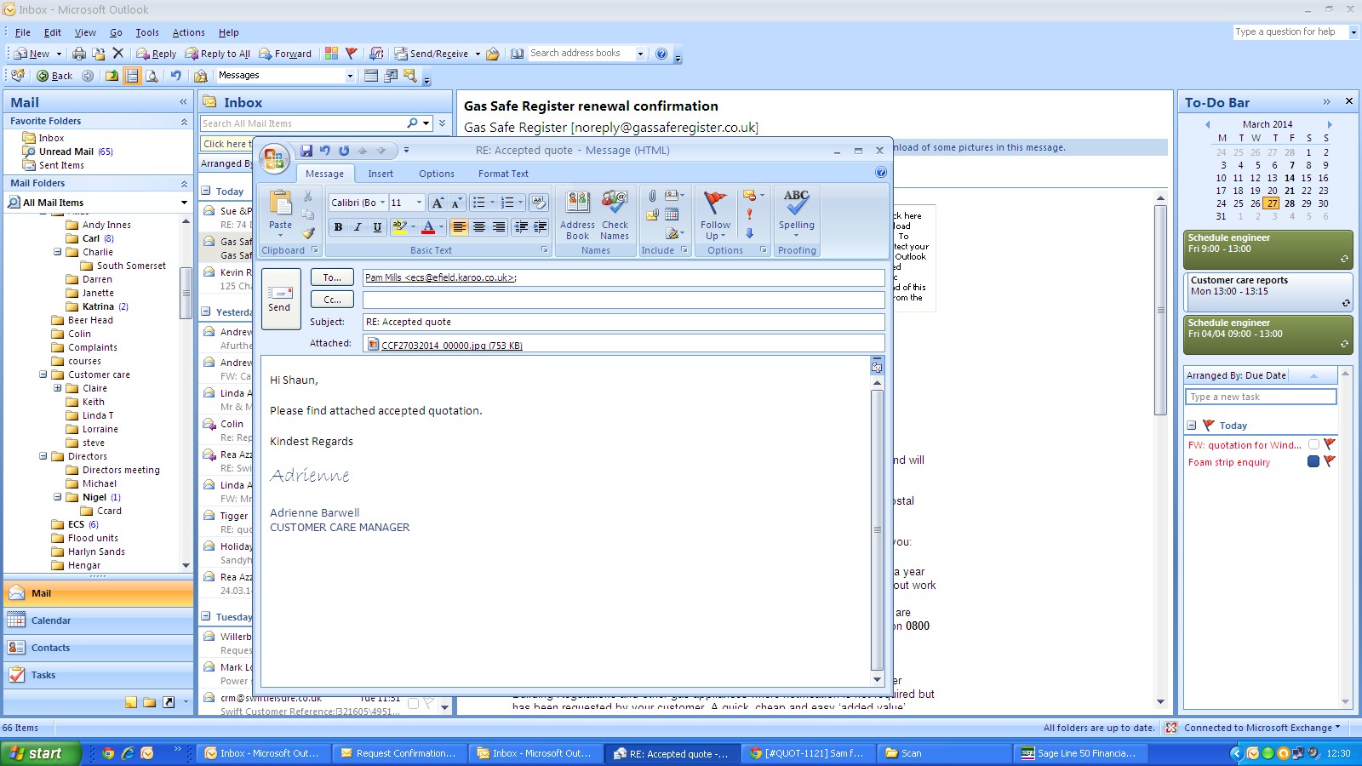The image size is (1362, 766).
Task: Open message window Help question mark
Action: 881,172
